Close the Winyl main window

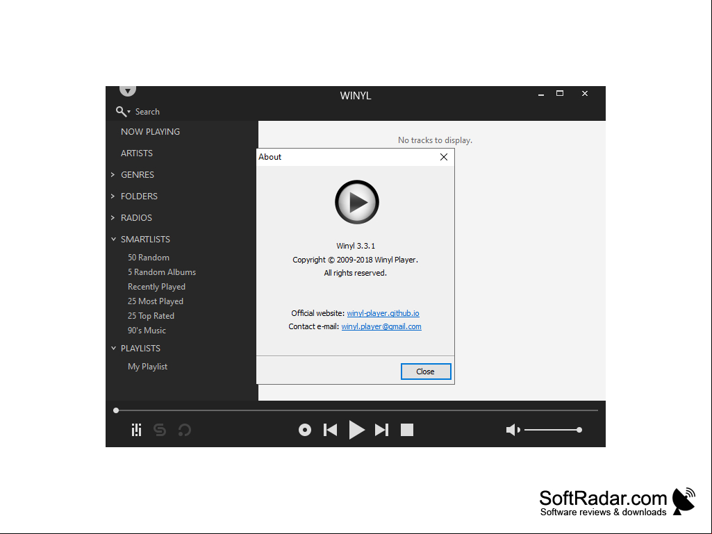coord(585,94)
